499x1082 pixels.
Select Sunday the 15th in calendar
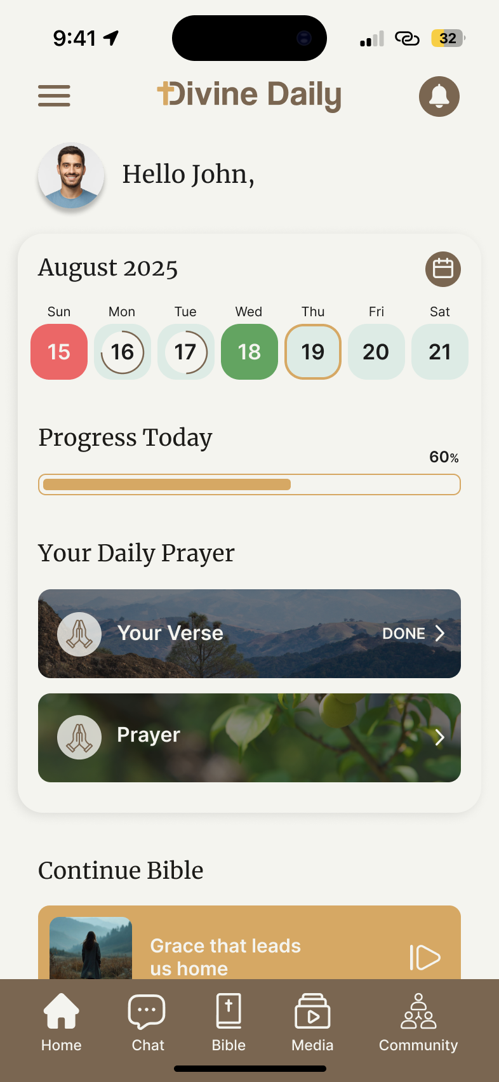click(59, 352)
